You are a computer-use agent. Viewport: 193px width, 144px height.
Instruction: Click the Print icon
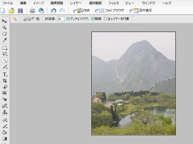click(x=33, y=10)
